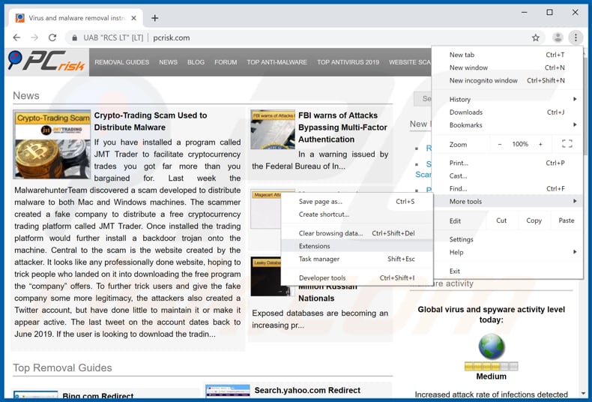Open Developer tools from submenu
Viewport: 592px width, 402px height.
click(x=357, y=278)
